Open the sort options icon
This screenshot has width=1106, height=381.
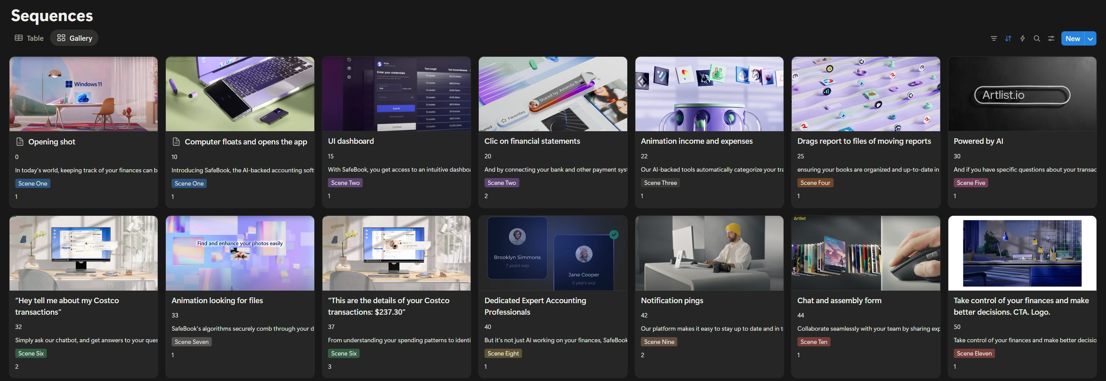click(x=1008, y=38)
